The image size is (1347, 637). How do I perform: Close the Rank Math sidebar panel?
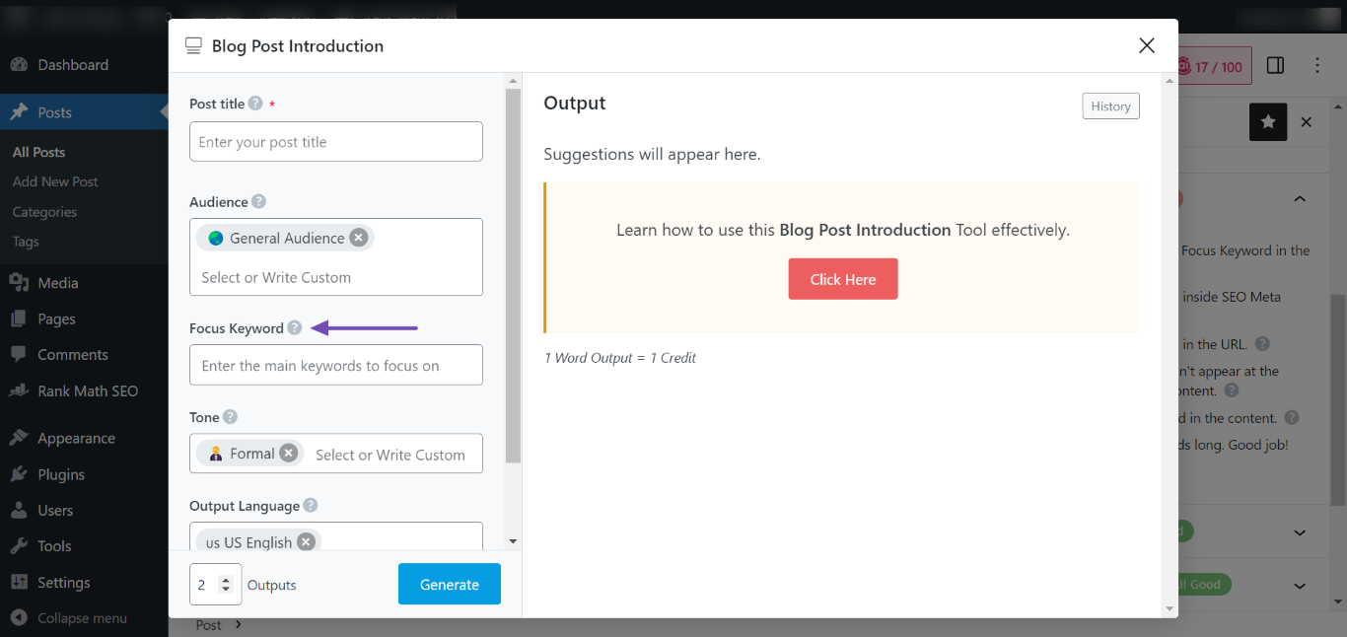(x=1307, y=122)
